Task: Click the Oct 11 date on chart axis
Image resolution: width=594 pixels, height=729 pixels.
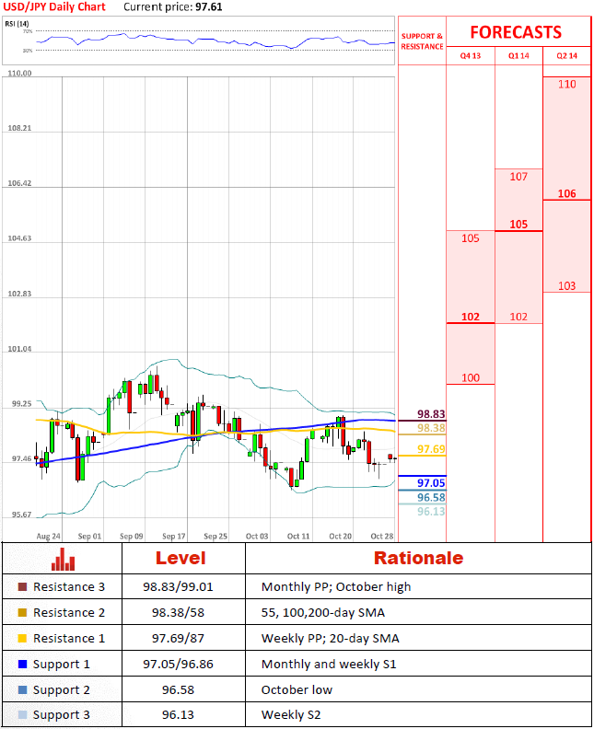Action: click(298, 536)
